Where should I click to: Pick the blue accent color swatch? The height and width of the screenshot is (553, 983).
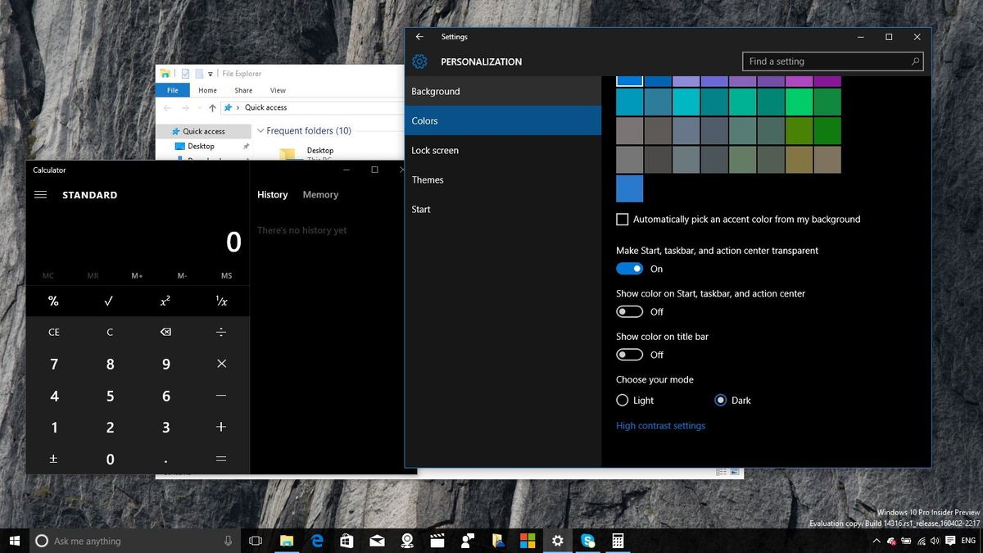(629, 188)
